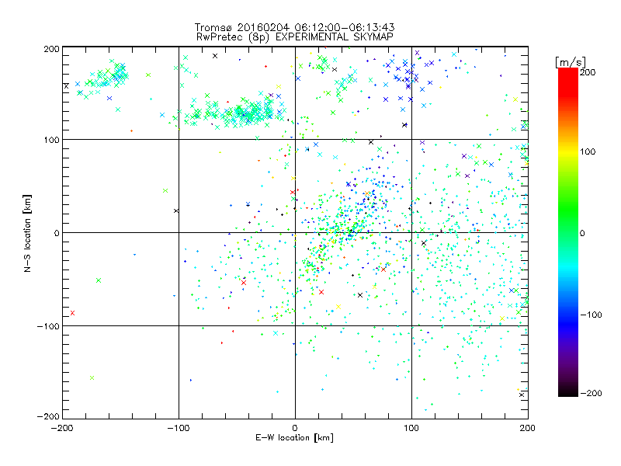Click the x-axis 200 tick label
Screen dimensions: 621x466
(528, 428)
